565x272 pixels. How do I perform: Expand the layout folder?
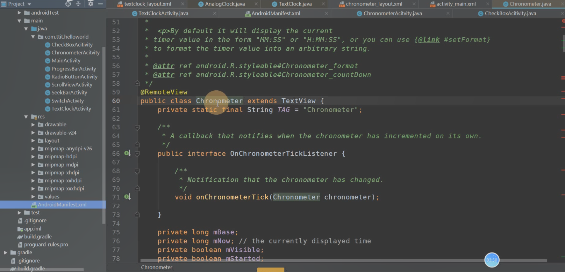point(33,141)
